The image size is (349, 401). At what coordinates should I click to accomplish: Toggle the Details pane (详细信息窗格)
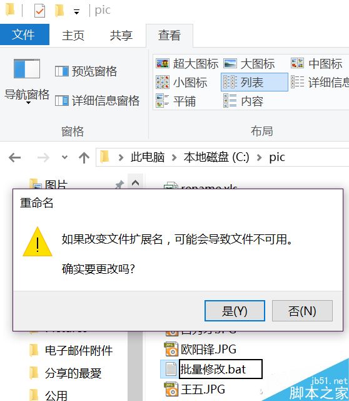[98, 100]
